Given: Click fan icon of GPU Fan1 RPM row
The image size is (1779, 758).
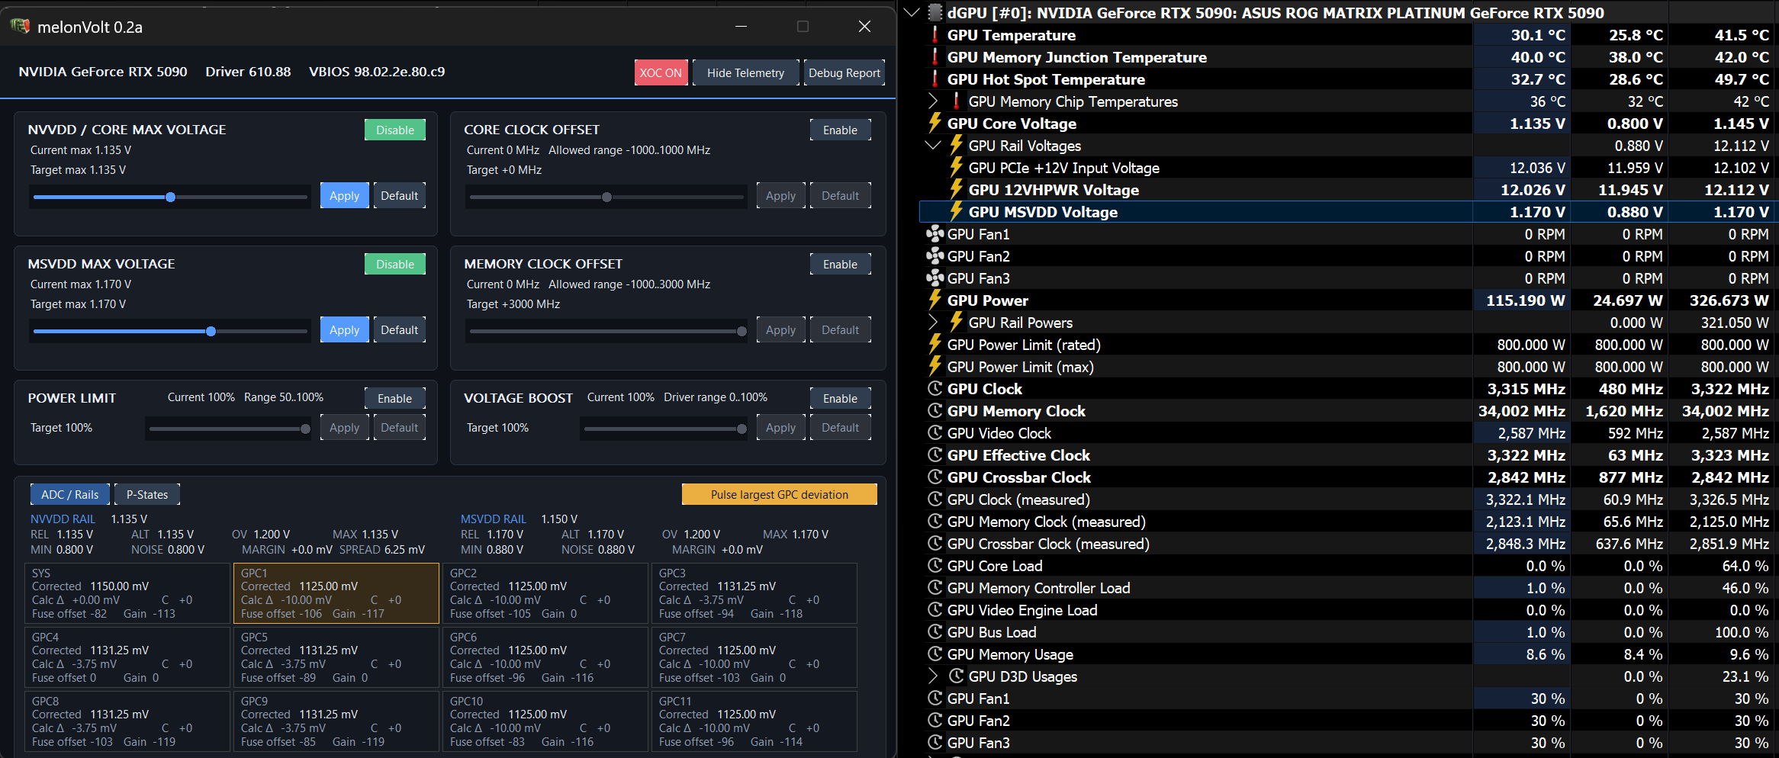Looking at the screenshot, I should pyautogui.click(x=935, y=234).
